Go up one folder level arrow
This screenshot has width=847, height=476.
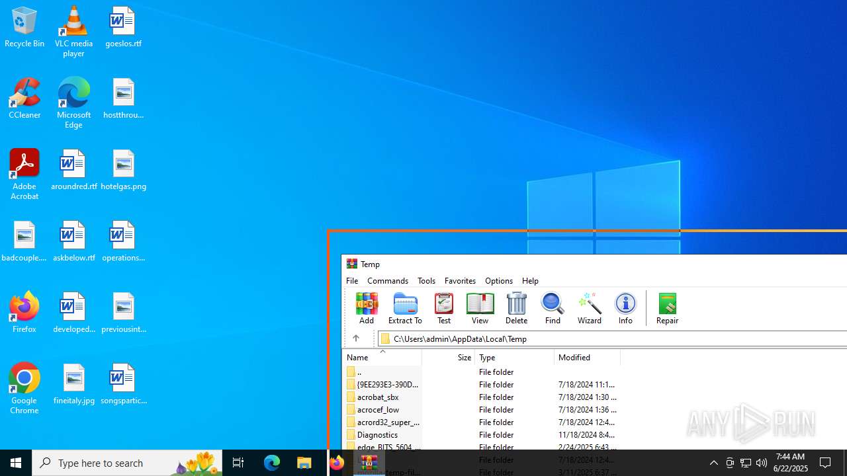(x=356, y=338)
